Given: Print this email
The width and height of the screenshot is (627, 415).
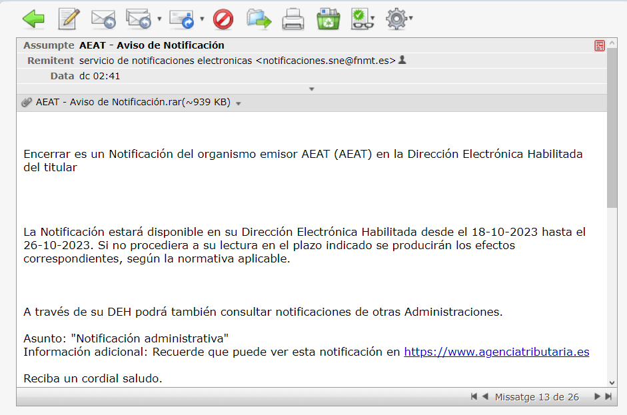Looking at the screenshot, I should [293, 19].
